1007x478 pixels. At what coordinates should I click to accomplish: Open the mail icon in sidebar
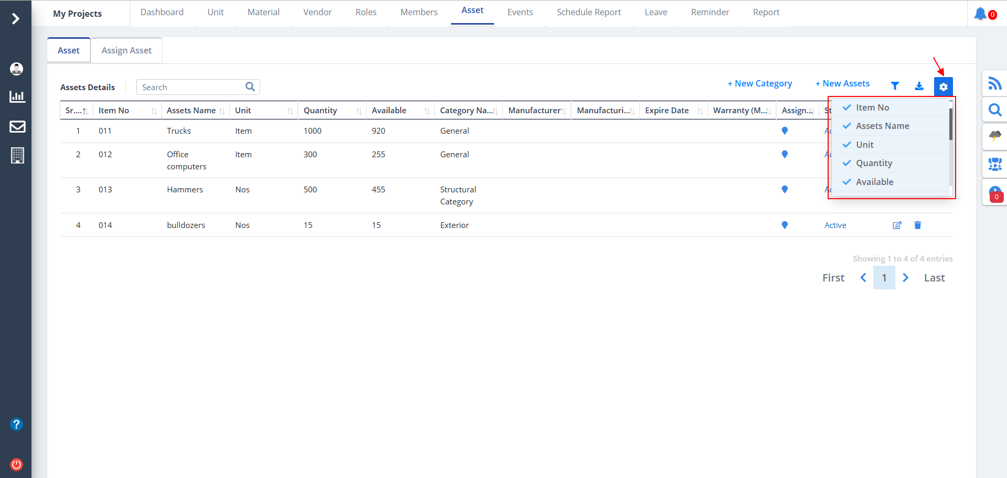17,126
